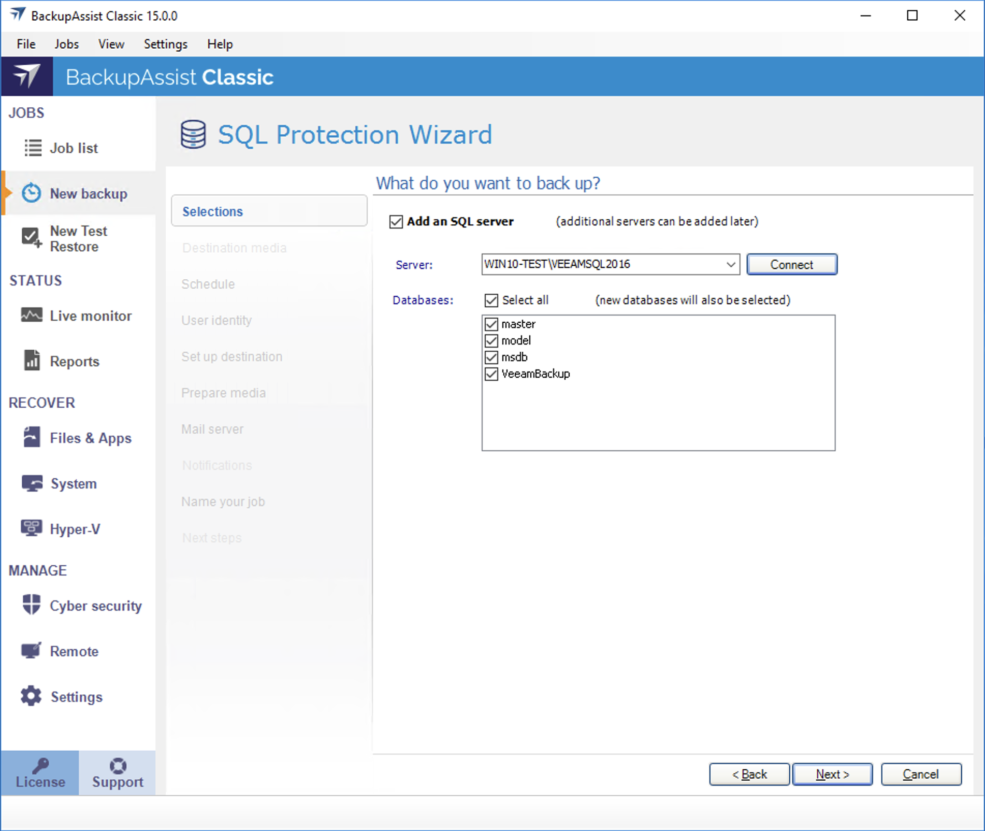Click the Connect button

(x=791, y=265)
